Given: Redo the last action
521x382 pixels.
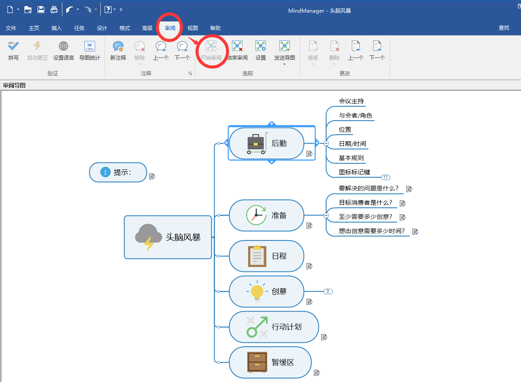Looking at the screenshot, I should click(87, 10).
